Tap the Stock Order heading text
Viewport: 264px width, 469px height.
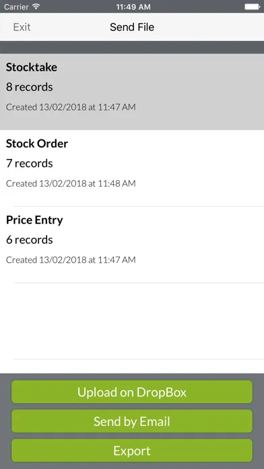[37, 144]
